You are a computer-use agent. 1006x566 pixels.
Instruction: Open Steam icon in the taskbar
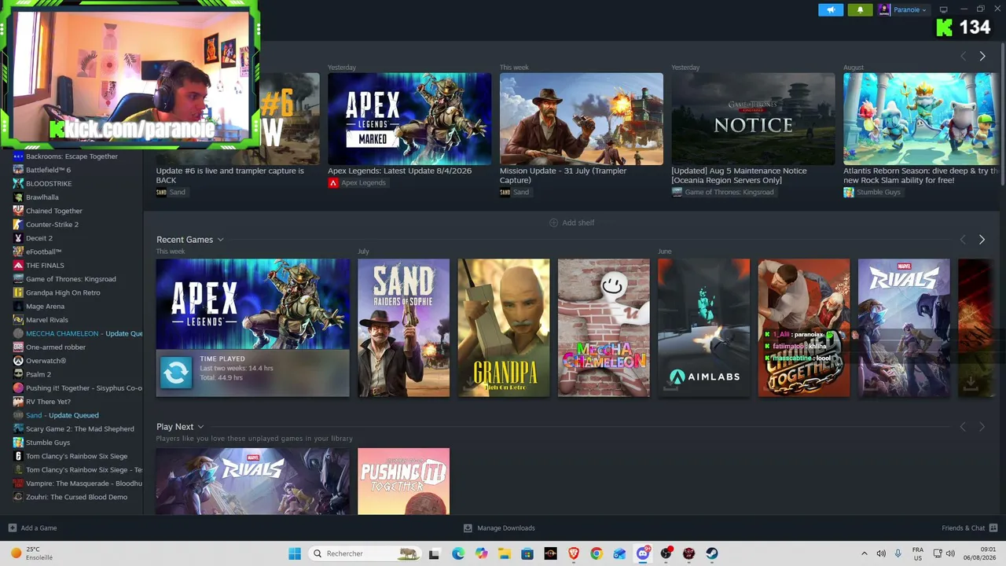(712, 553)
